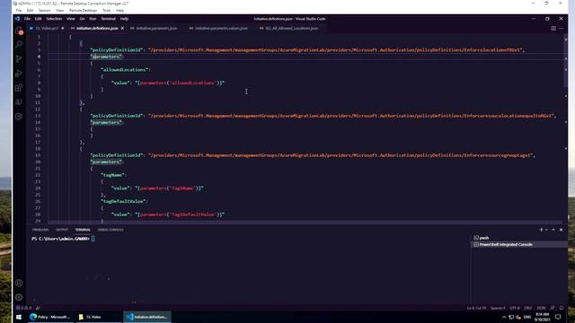
Task: Click the Ln 4, Col 19 cursor position indicator
Action: (x=476, y=308)
